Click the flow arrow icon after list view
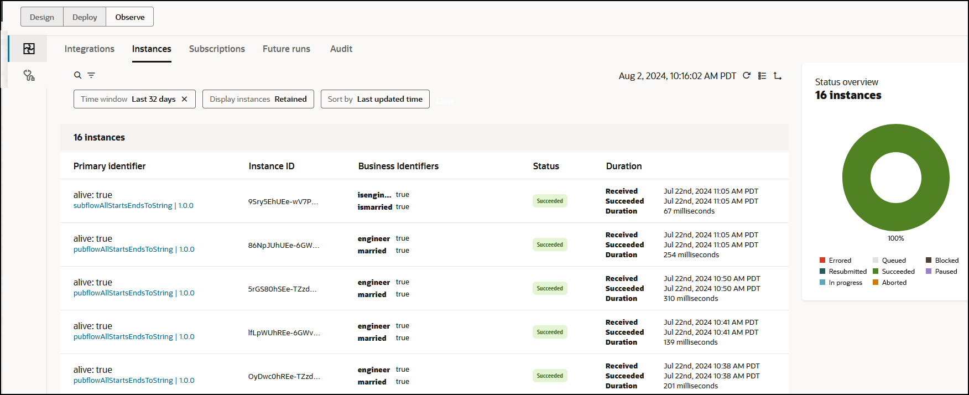 click(x=777, y=76)
